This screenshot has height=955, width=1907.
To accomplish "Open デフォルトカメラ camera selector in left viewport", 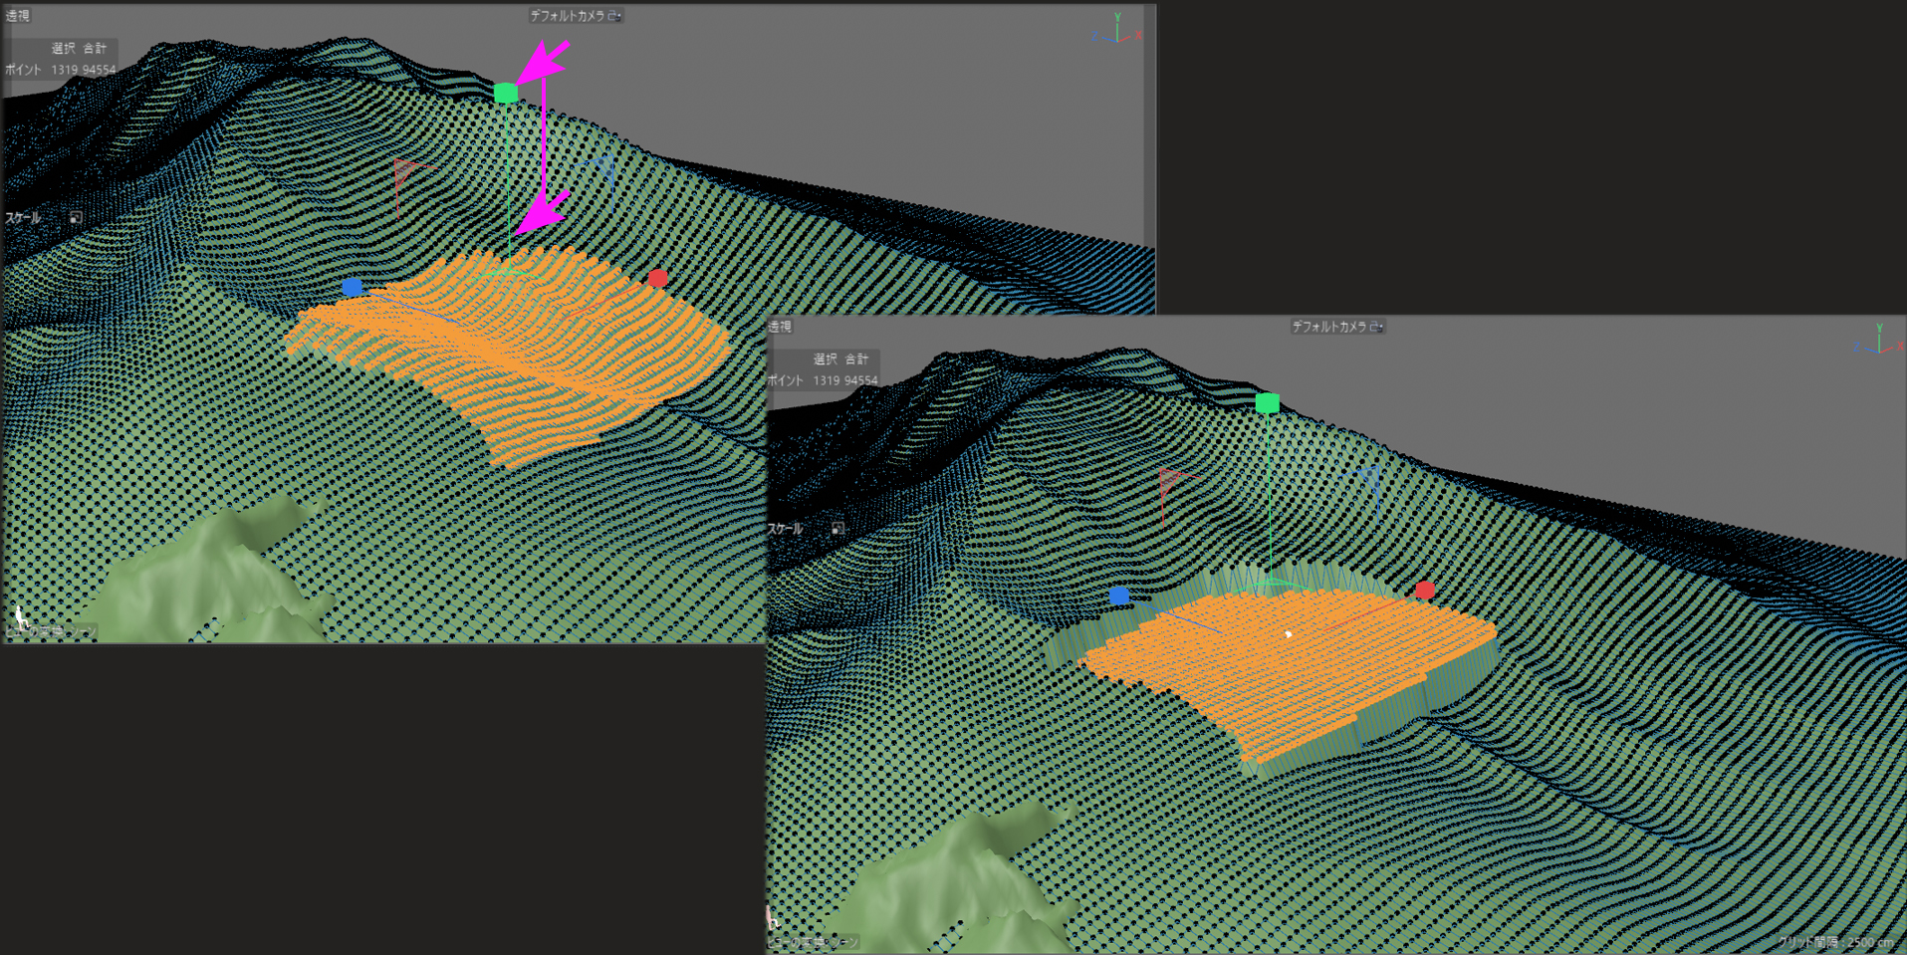I will tap(567, 16).
